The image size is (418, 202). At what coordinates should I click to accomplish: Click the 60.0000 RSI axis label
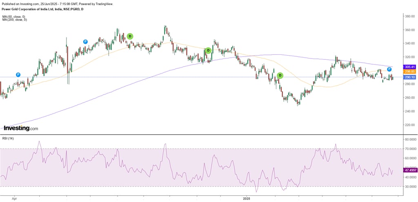tap(411, 158)
